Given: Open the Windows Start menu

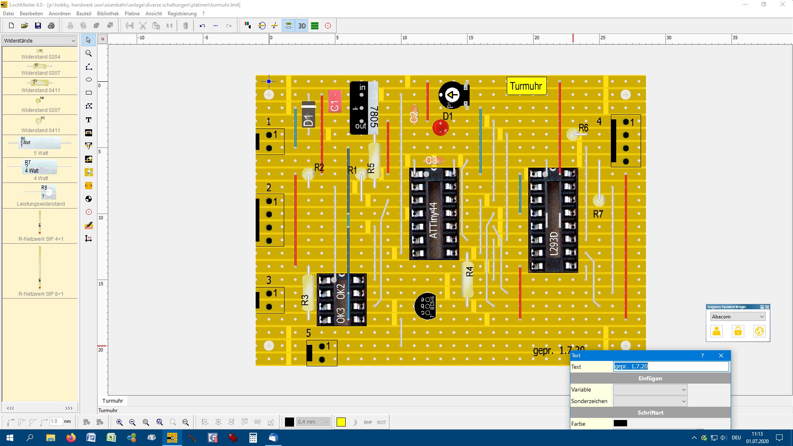Looking at the screenshot, I should point(10,438).
